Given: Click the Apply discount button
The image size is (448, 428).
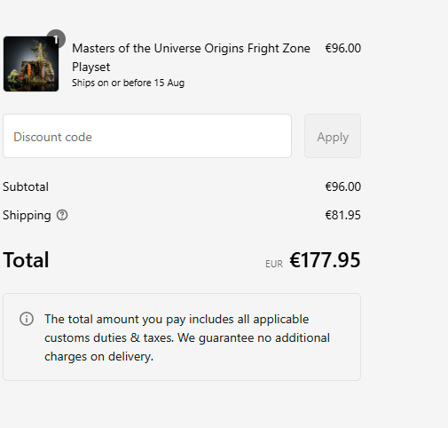Looking at the screenshot, I should coord(333,136).
